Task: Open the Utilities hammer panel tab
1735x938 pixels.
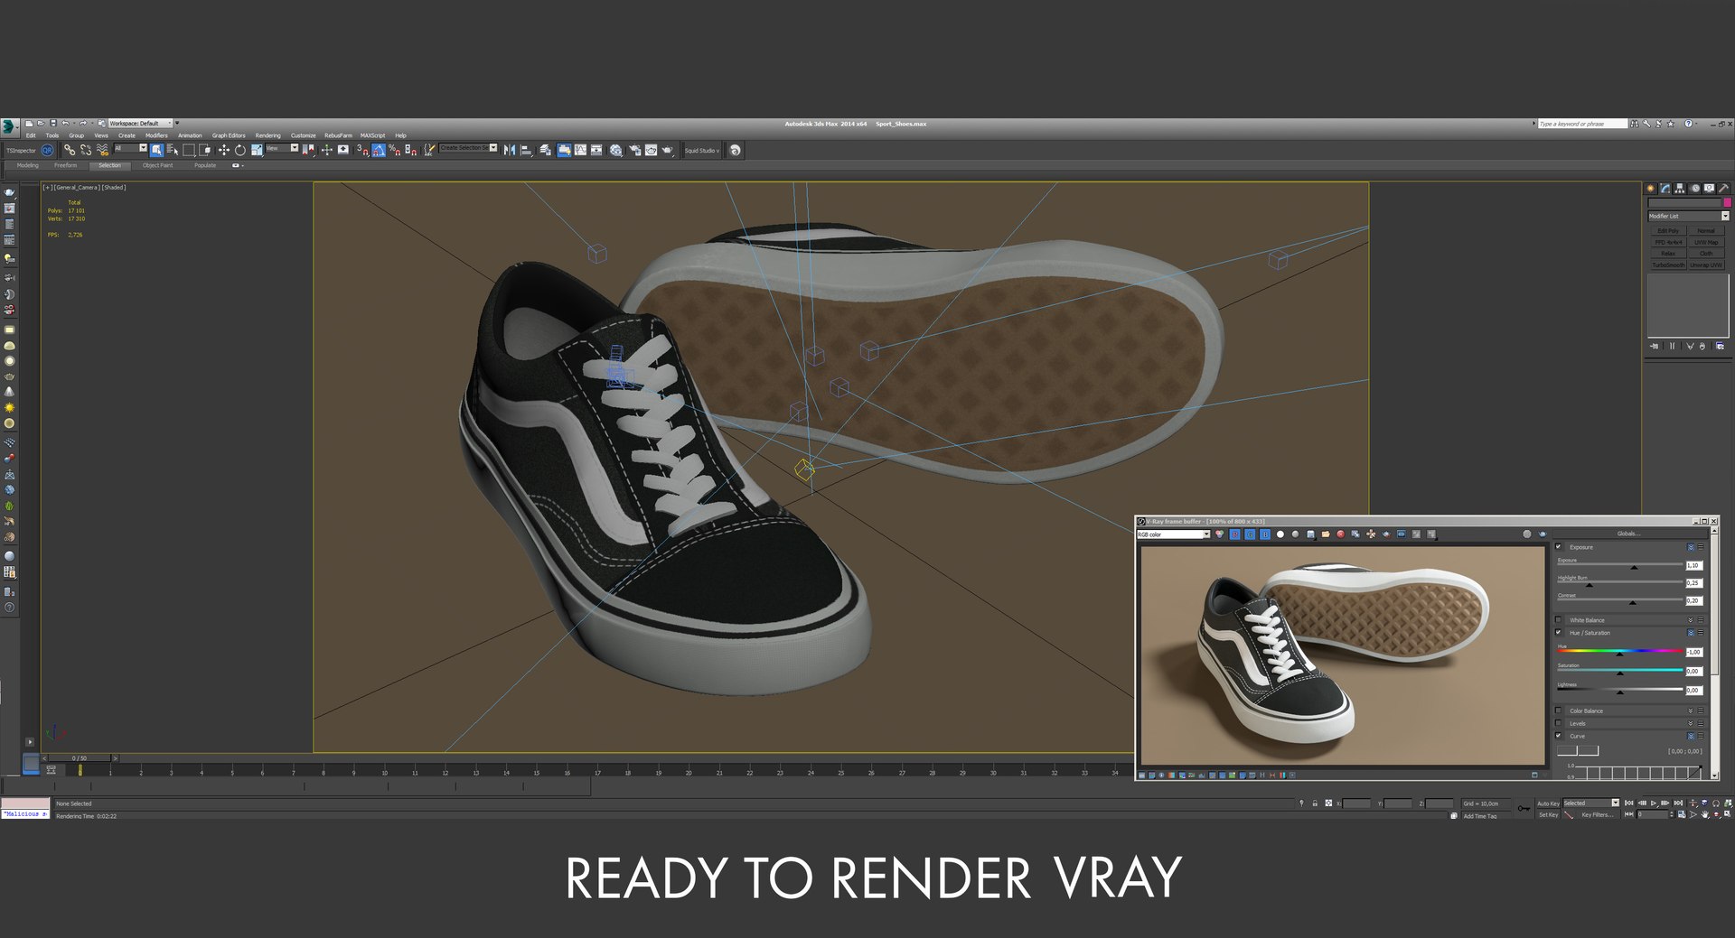Action: pyautogui.click(x=1724, y=189)
